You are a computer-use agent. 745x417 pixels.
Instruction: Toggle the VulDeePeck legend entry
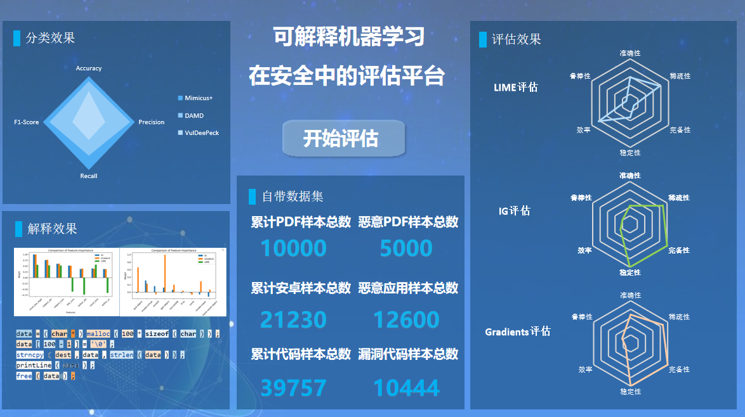pyautogui.click(x=198, y=133)
